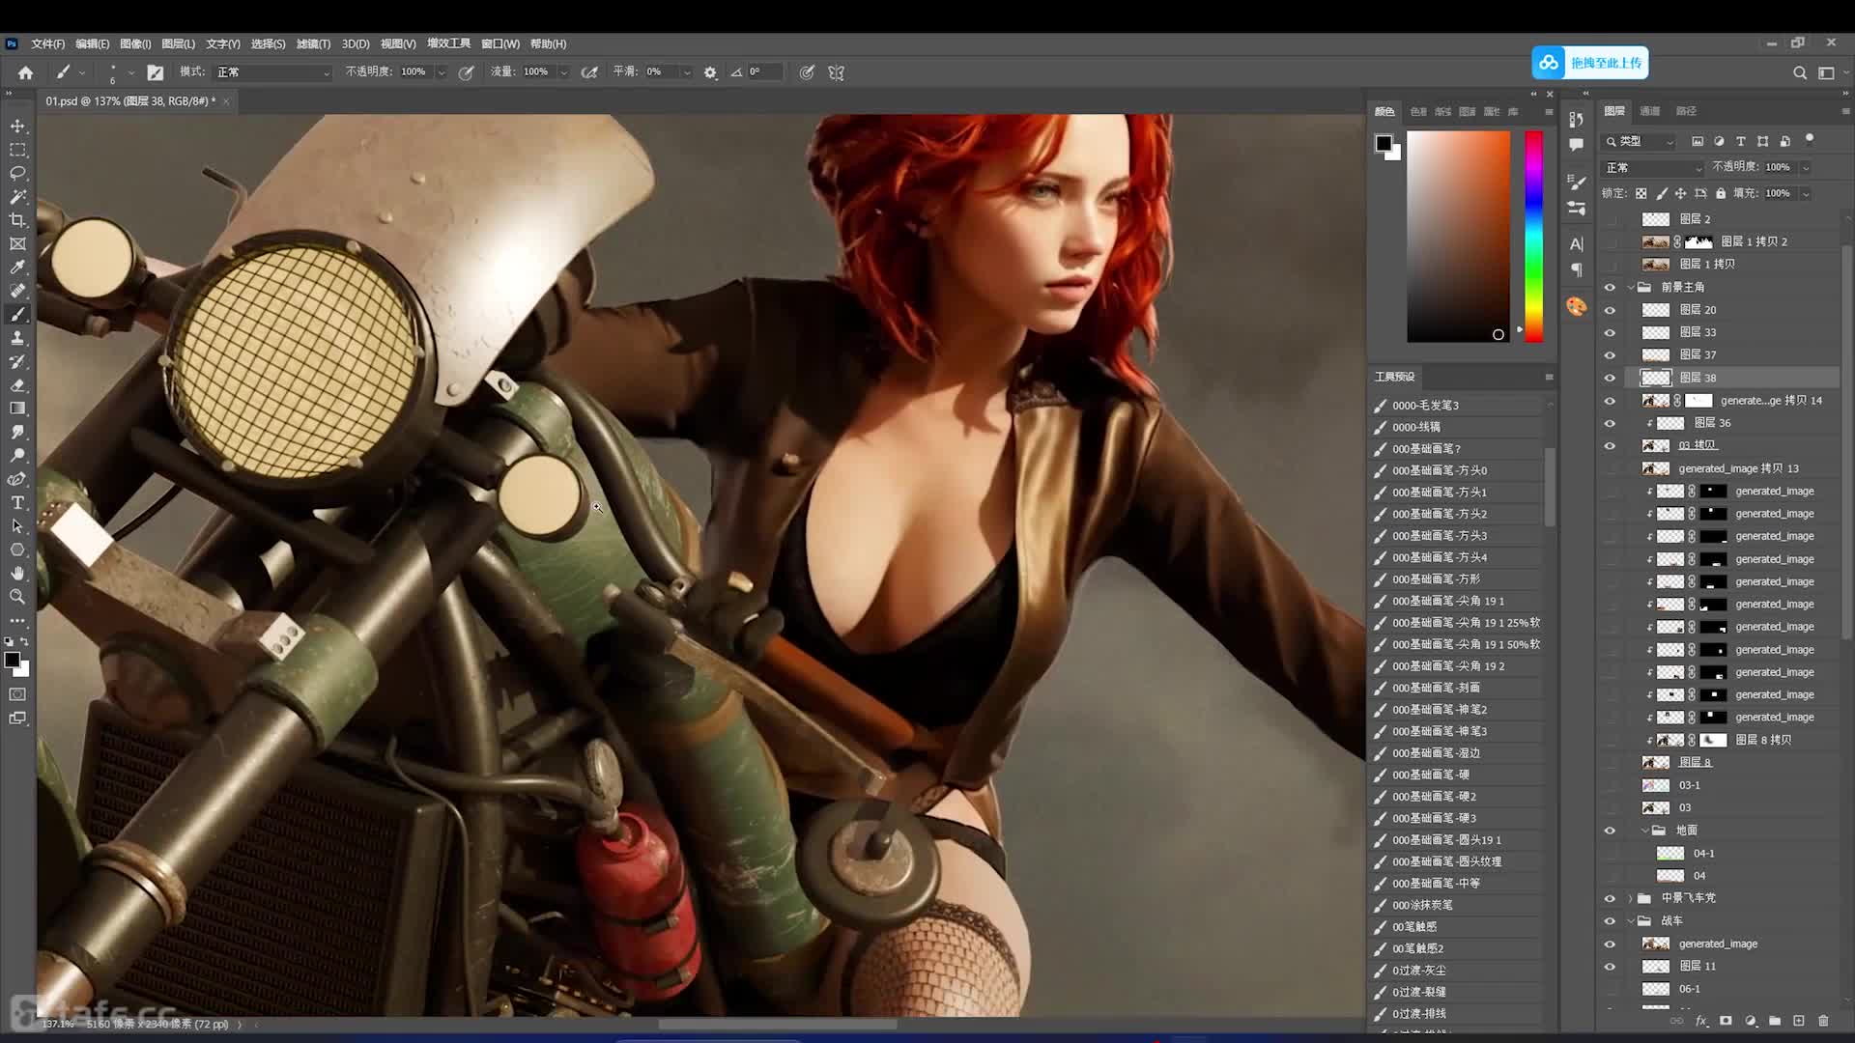Open the 窗口(W) menu

500,44
